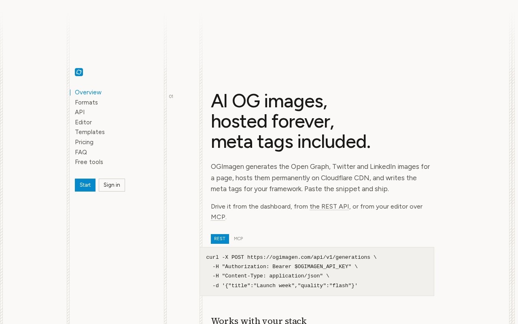This screenshot has width=518, height=324.
Task: Click the blue Start button
Action: tap(85, 185)
